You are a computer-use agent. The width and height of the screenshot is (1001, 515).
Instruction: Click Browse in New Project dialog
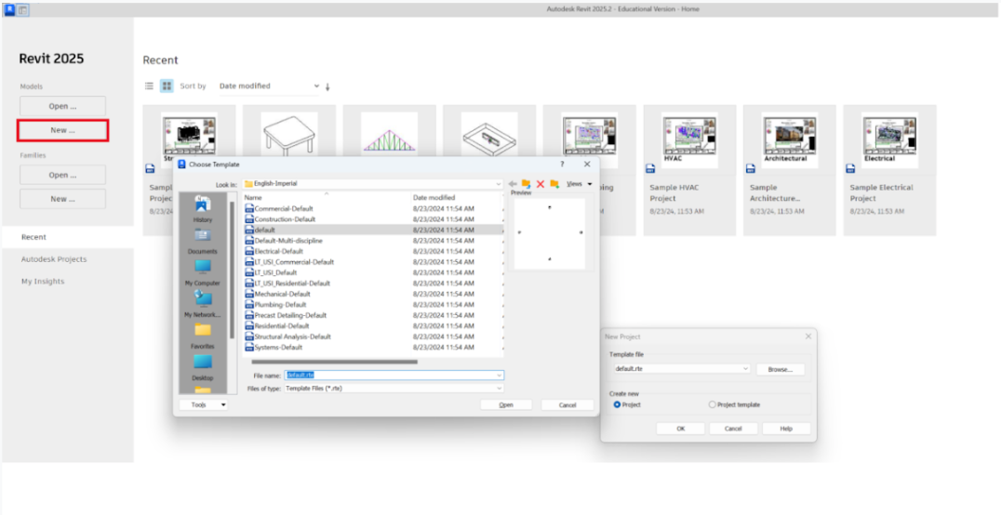[781, 369]
